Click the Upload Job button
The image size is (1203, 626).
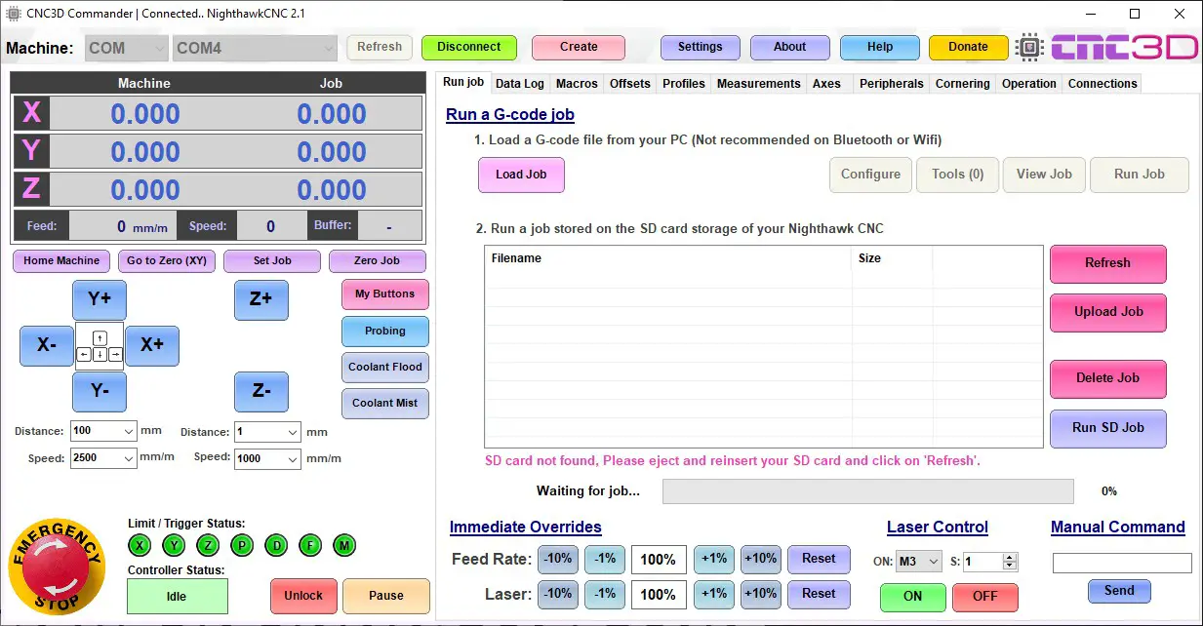(1108, 312)
